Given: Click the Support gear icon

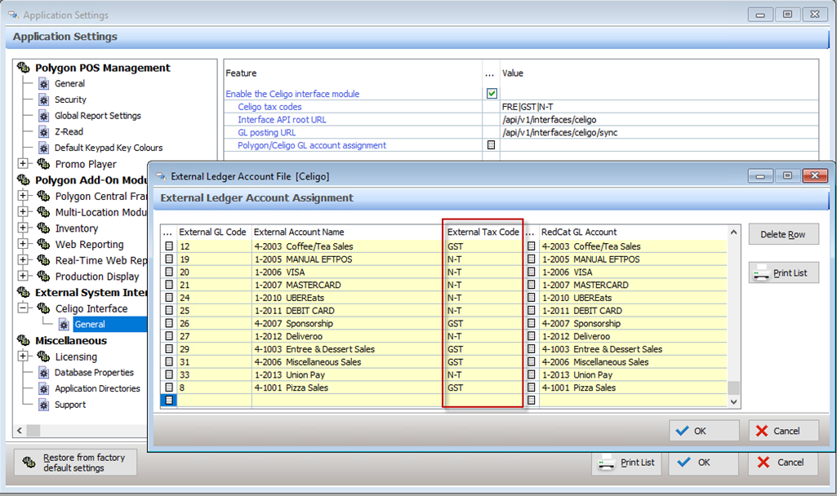Looking at the screenshot, I should point(44,405).
